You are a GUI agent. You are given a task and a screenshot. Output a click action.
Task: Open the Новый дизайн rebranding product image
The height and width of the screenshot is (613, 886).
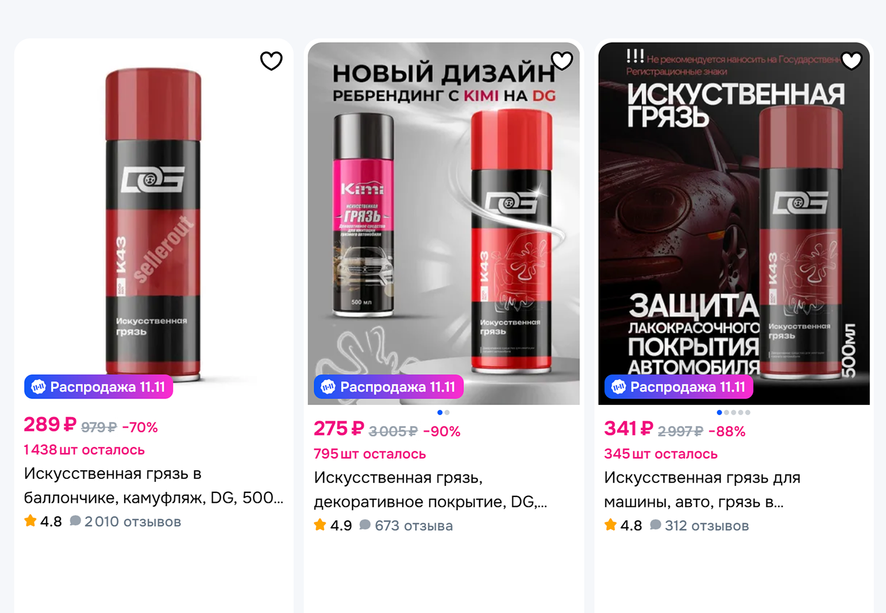[x=444, y=223]
